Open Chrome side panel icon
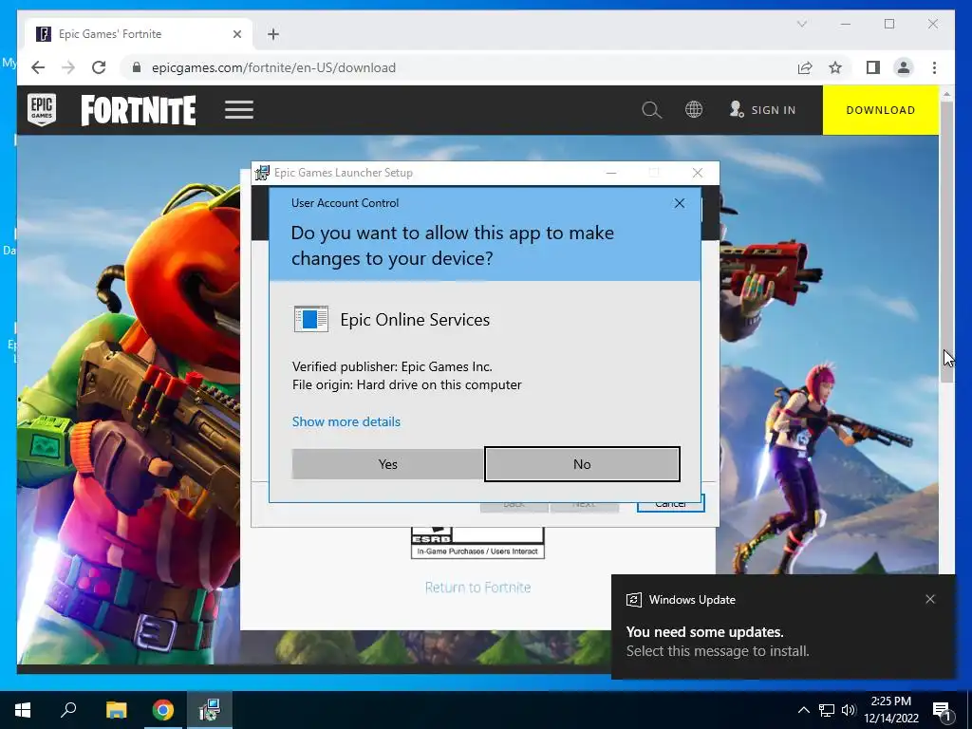This screenshot has width=972, height=729. coord(873,67)
